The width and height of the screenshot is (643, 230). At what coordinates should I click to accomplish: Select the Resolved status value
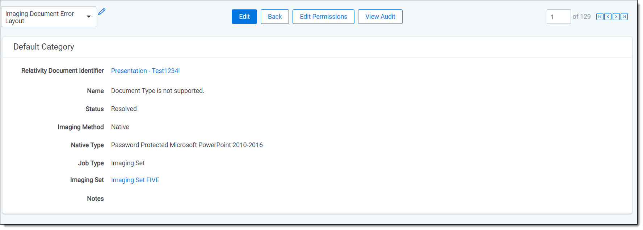tap(124, 109)
